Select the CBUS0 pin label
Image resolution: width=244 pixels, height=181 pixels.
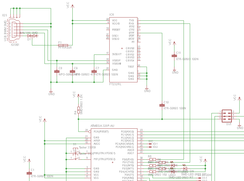pyautogui.click(x=130, y=48)
